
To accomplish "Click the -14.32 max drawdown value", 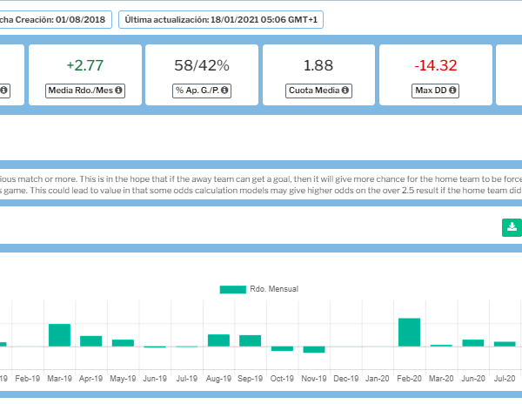I will click(x=436, y=65).
